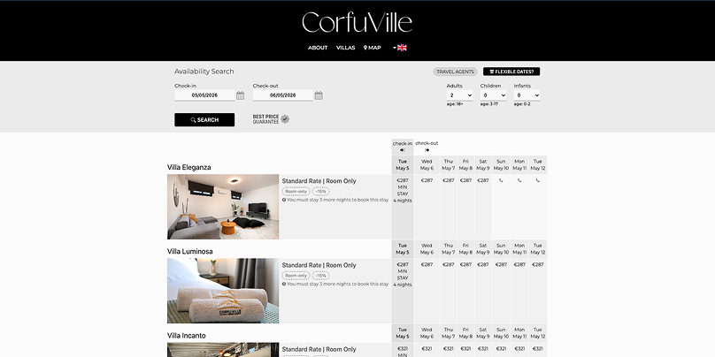Click phone icon for Villa Eleganza Mon May 11
Image resolution: width=715 pixels, height=357 pixels.
(519, 180)
